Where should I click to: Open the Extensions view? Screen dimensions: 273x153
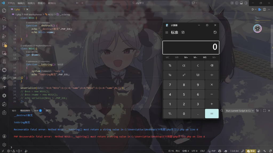click(x=4, y=44)
